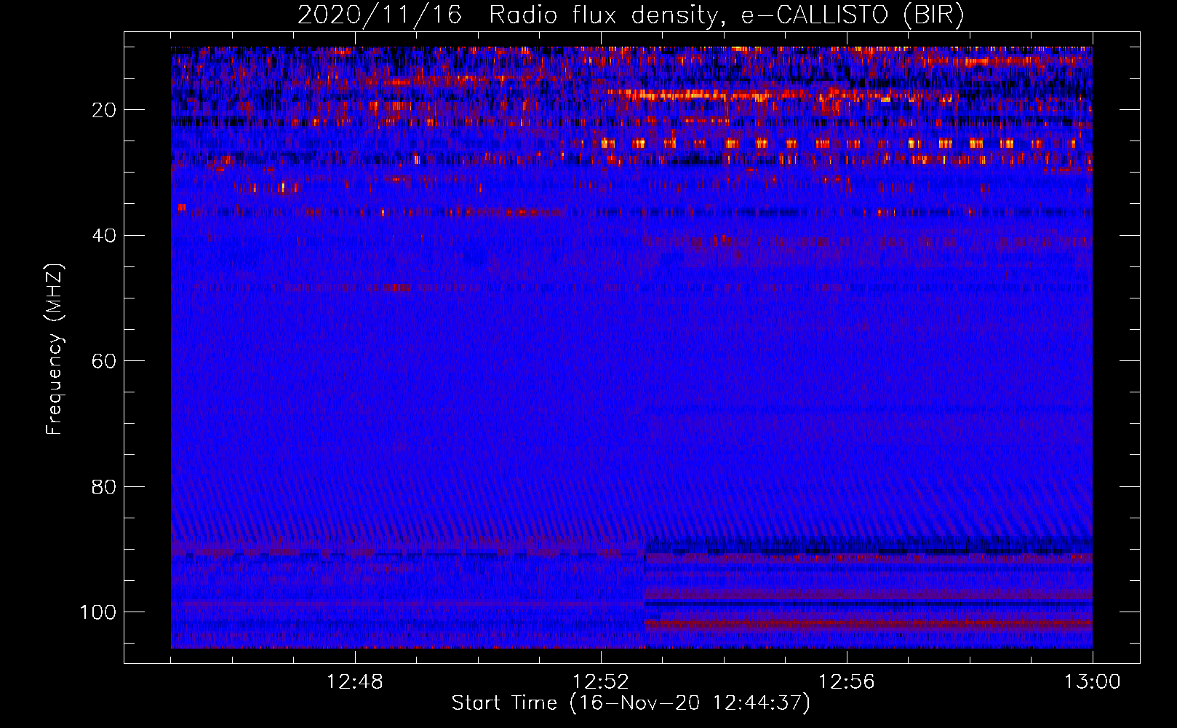
Task: Click the 12:56 time tick label
Action: pyautogui.click(x=847, y=682)
